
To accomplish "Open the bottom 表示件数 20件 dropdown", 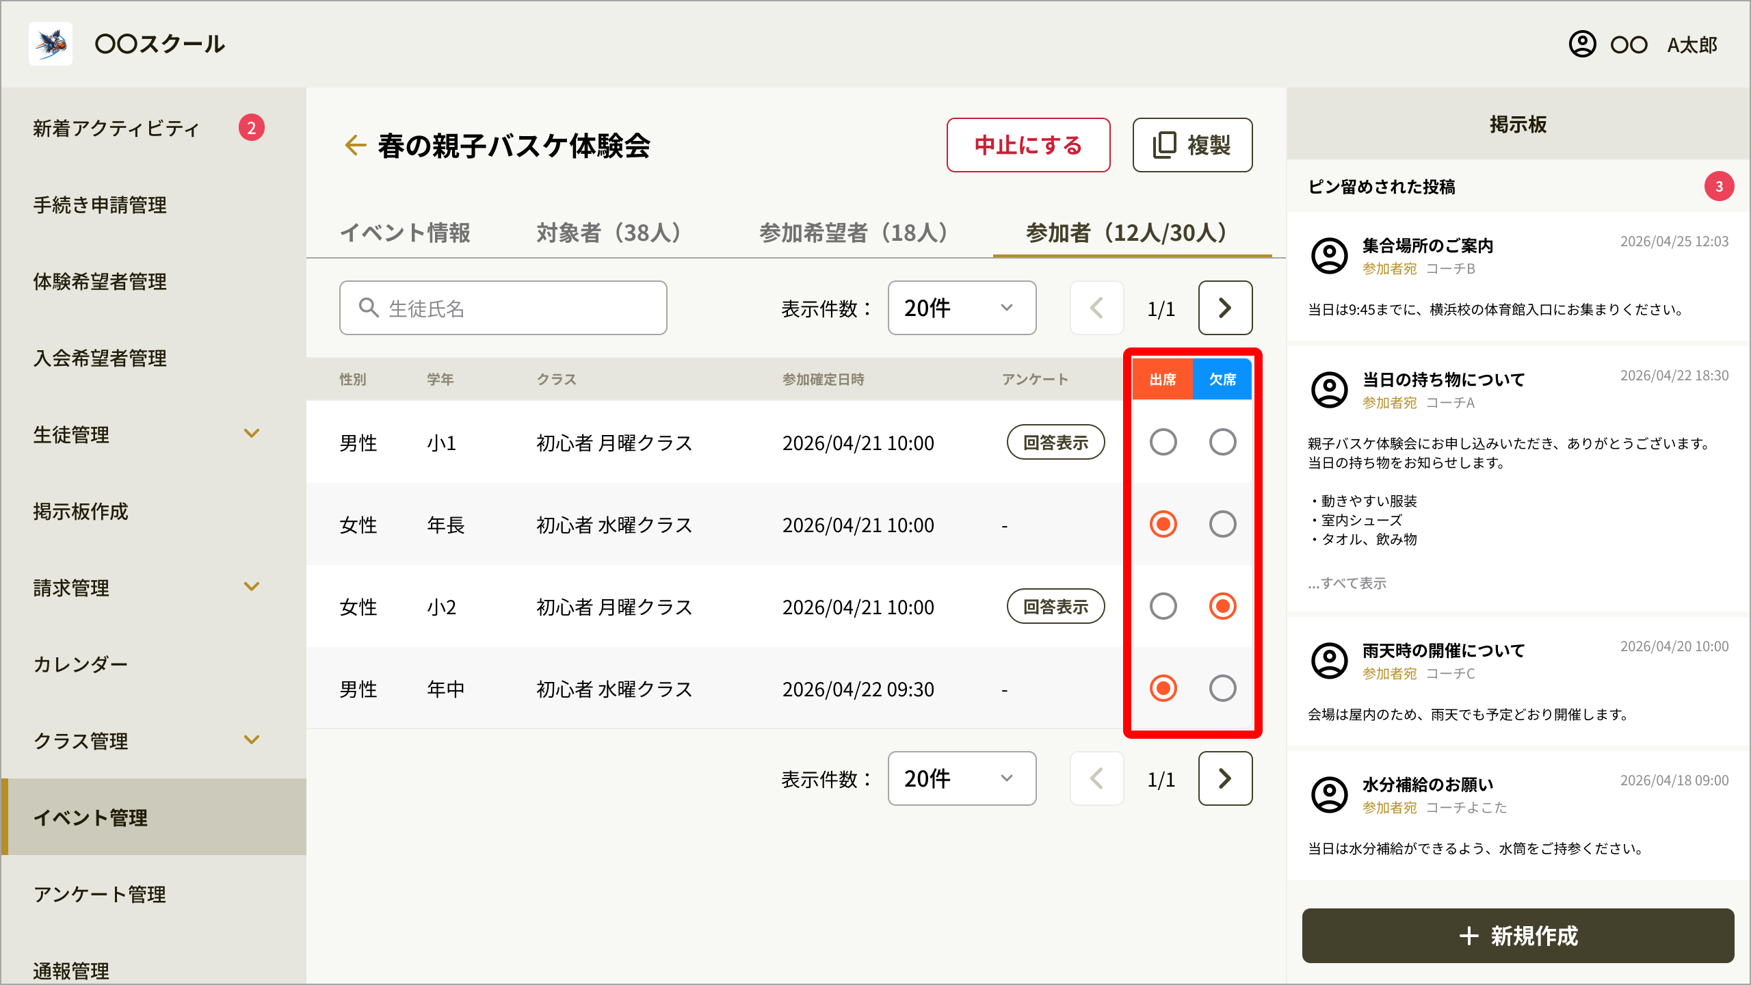I will coord(962,778).
